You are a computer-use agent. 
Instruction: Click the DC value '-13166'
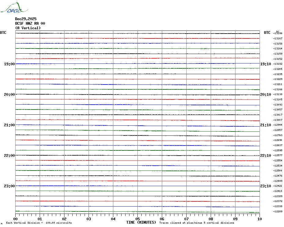(x=278, y=89)
